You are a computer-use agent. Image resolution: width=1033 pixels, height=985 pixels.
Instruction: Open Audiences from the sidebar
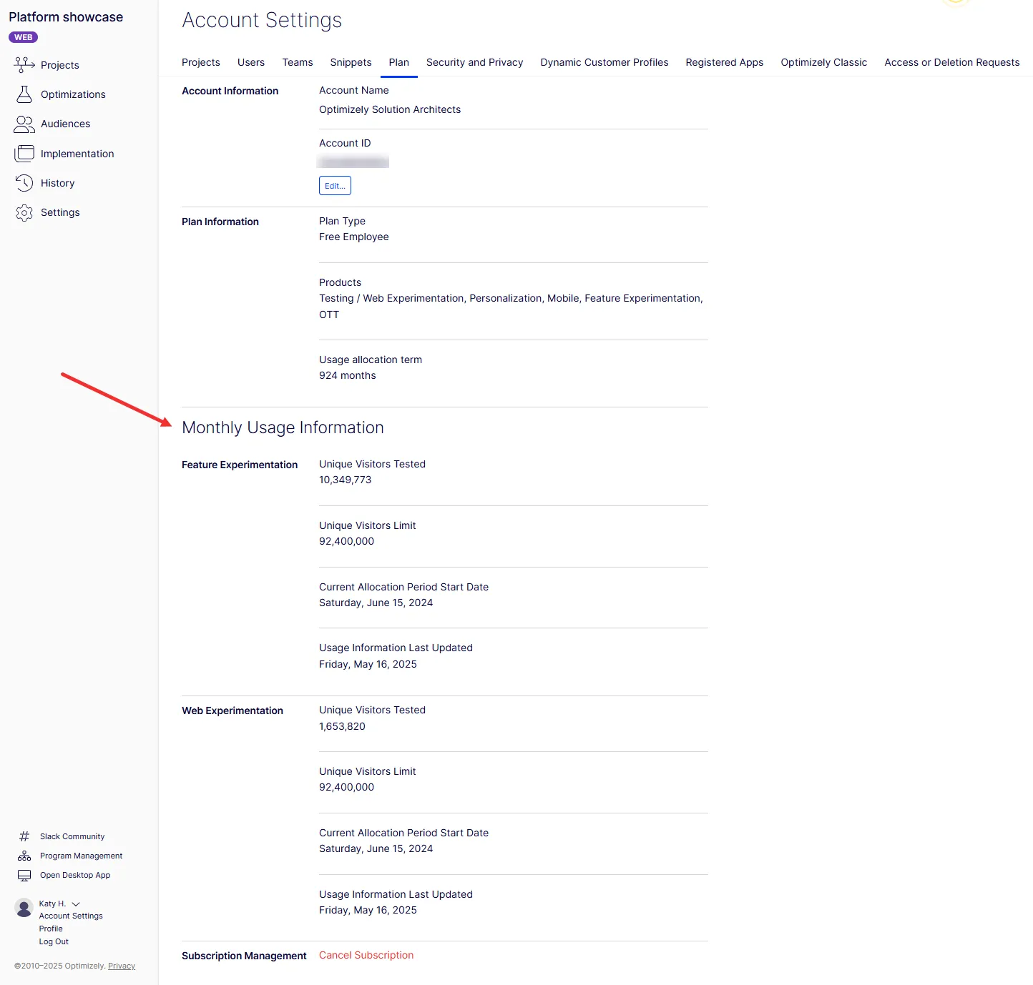pyautogui.click(x=66, y=124)
